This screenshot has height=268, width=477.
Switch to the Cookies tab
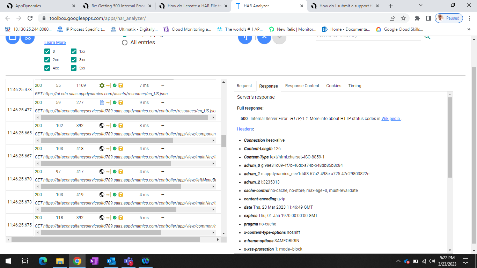coord(334,86)
